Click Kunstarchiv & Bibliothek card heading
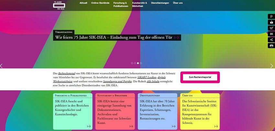The width and height of the screenshot is (275, 131). [x=112, y=96]
